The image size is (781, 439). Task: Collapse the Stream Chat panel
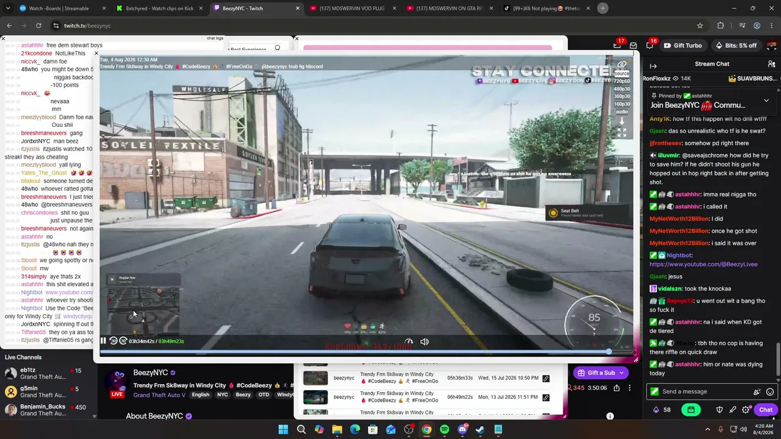653,65
